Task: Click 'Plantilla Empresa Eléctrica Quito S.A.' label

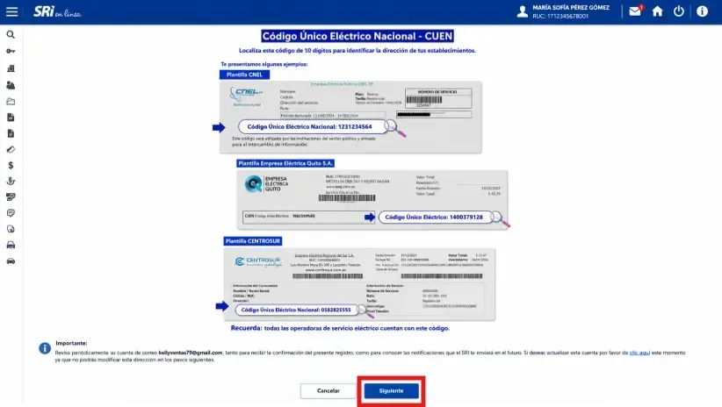Action: 285,163
